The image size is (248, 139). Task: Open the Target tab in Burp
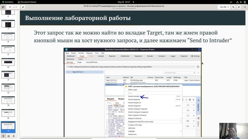(82, 56)
